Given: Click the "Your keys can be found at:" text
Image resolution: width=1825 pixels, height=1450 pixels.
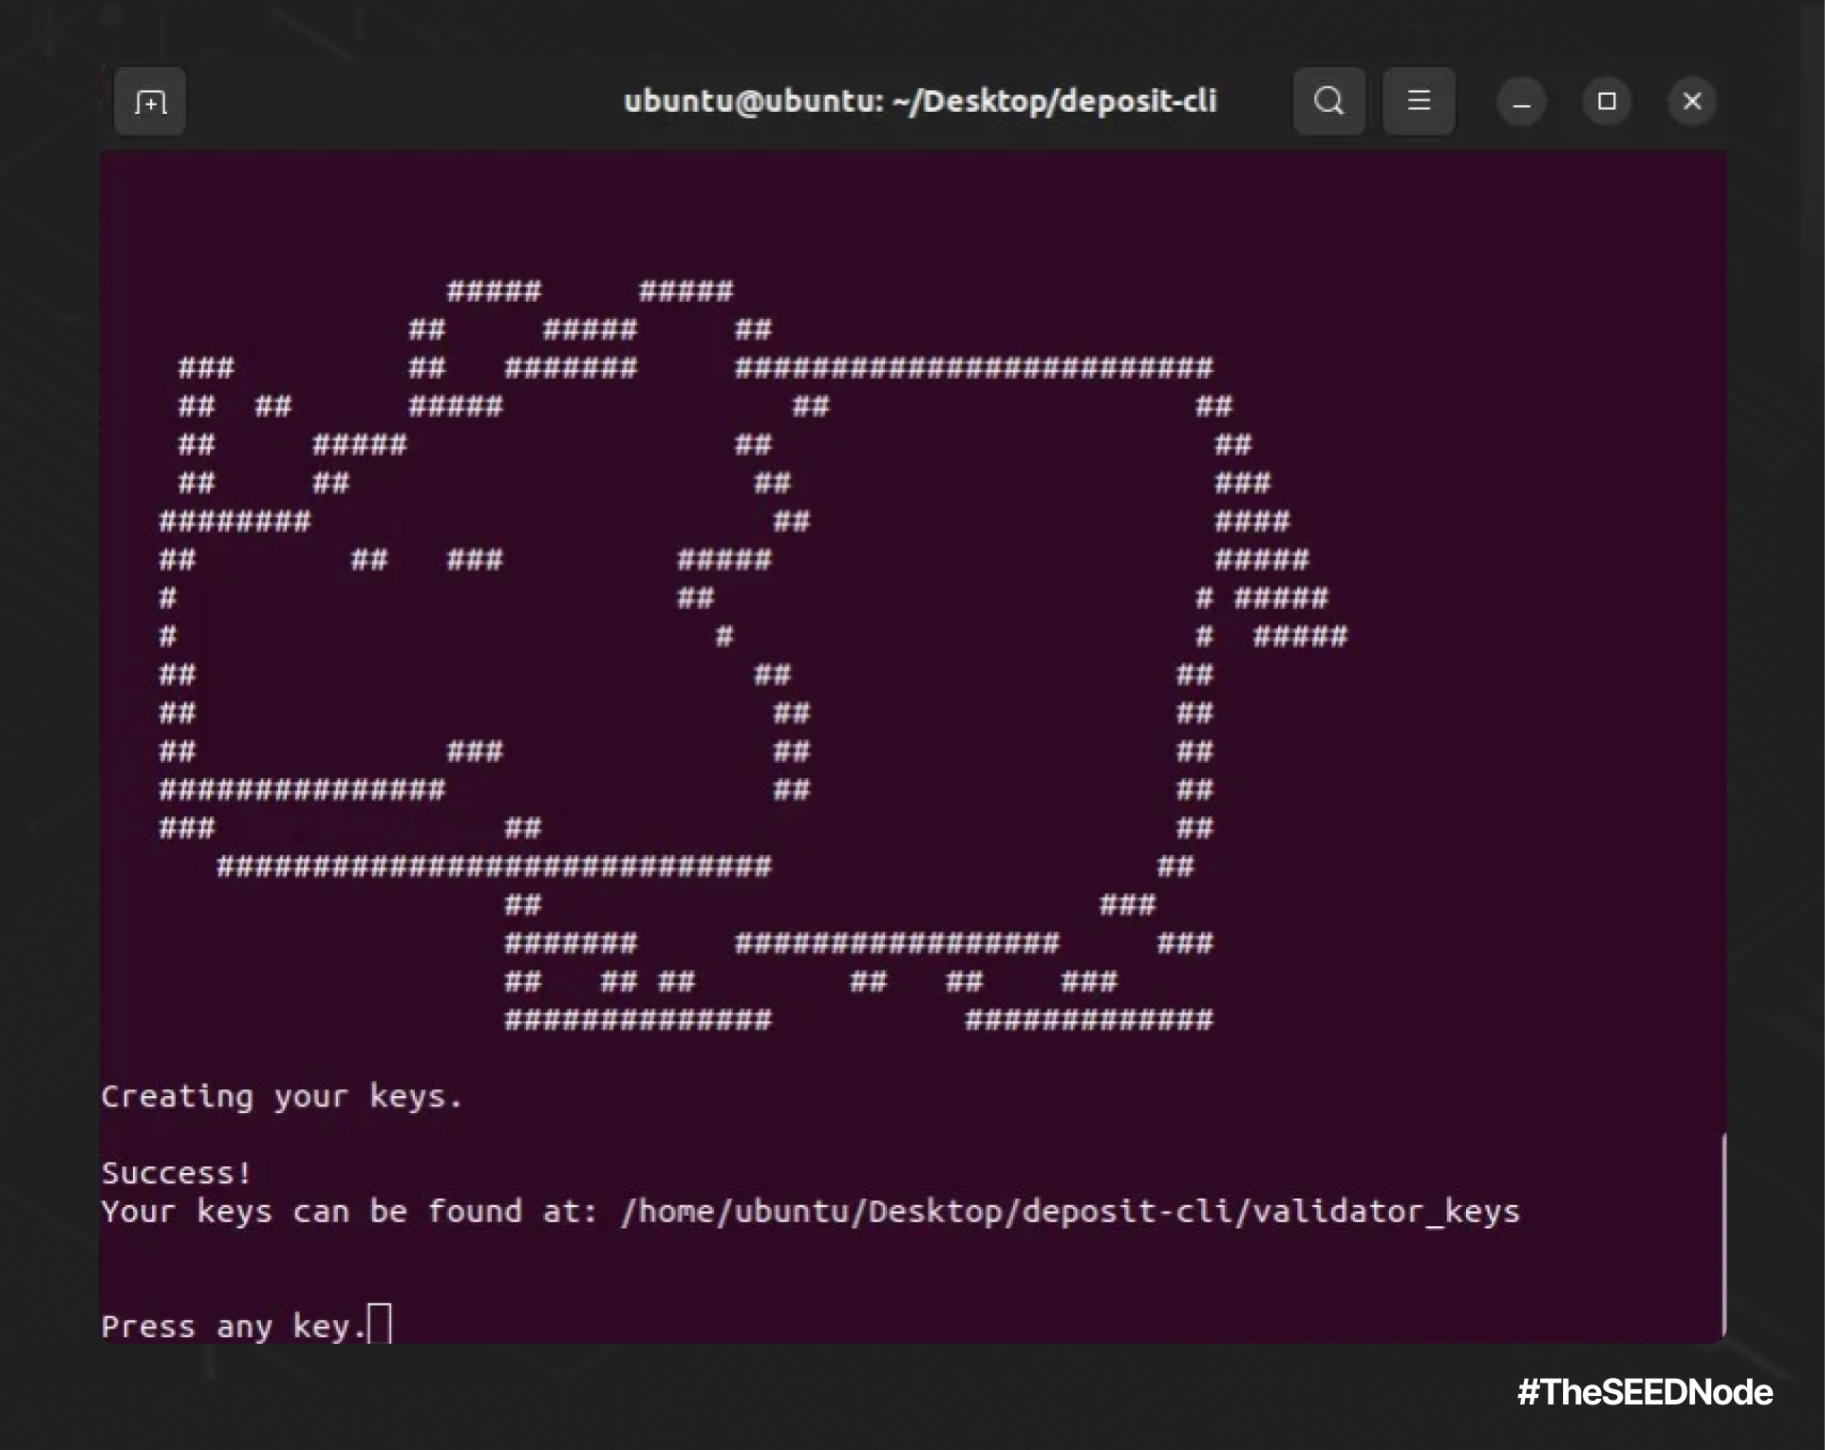Looking at the screenshot, I should click(349, 1212).
